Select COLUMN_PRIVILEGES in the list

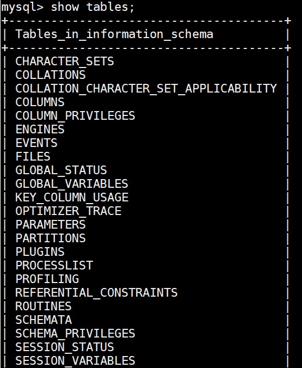click(x=75, y=116)
